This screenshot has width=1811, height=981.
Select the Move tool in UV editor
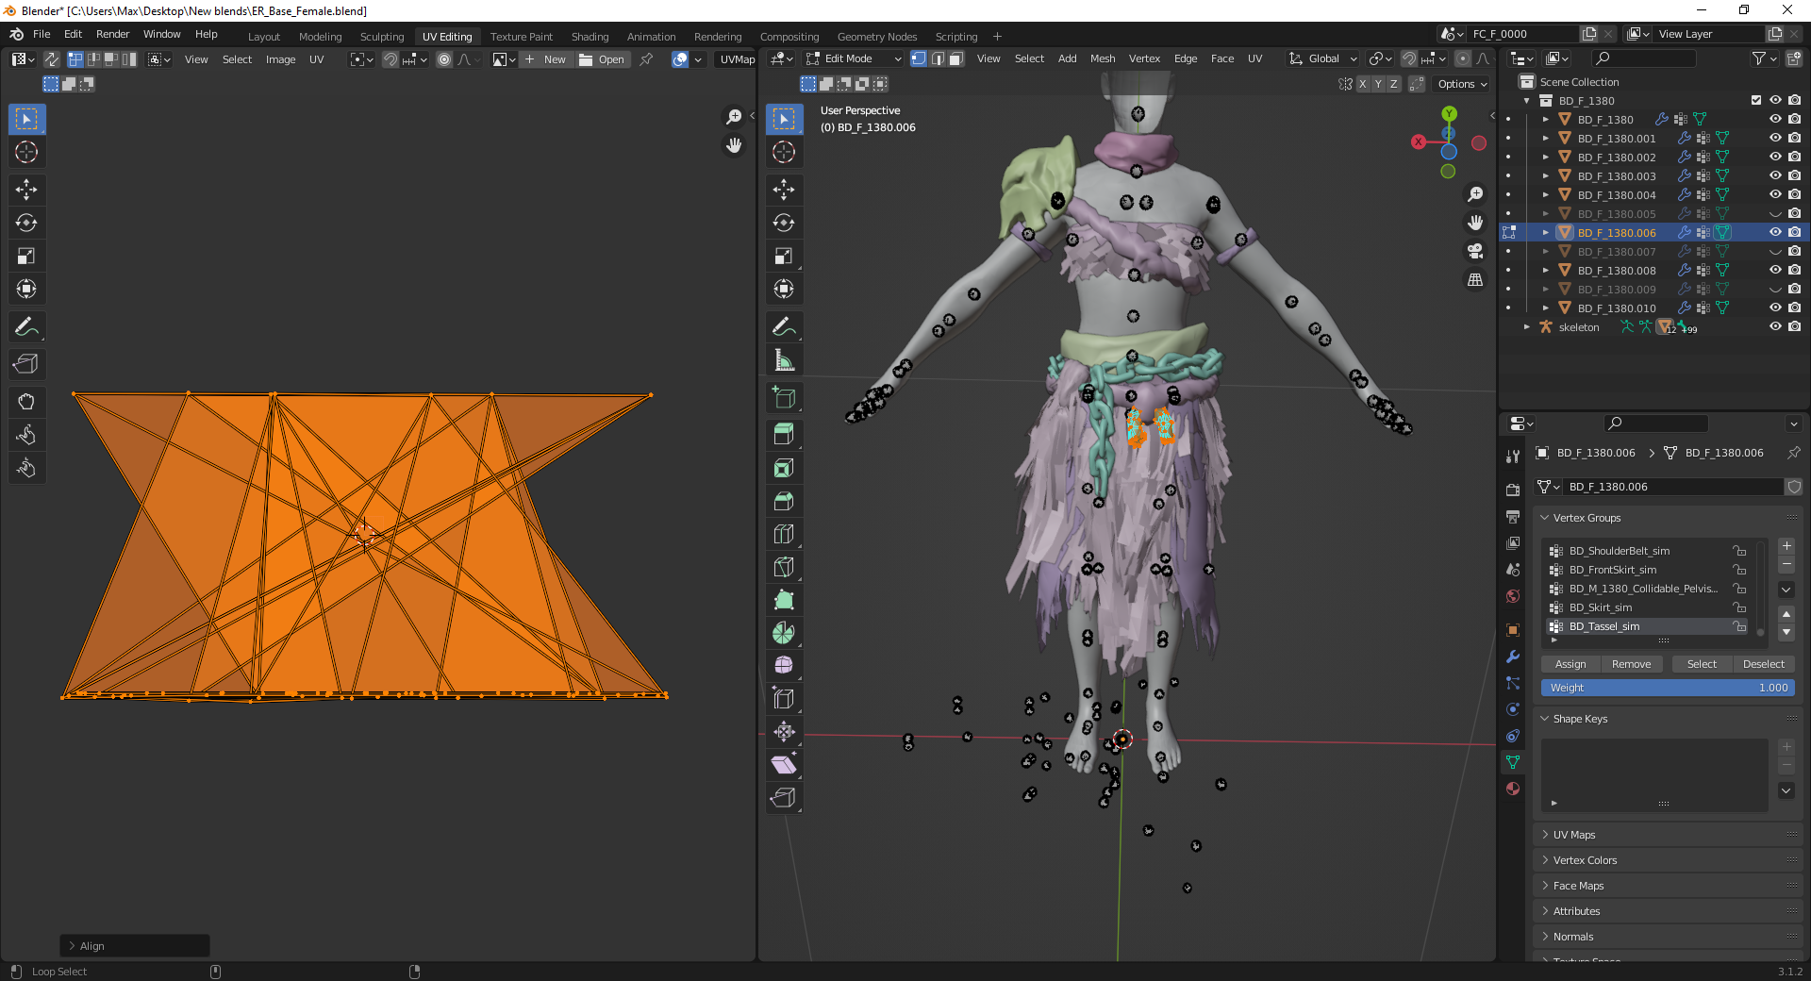tap(26, 190)
